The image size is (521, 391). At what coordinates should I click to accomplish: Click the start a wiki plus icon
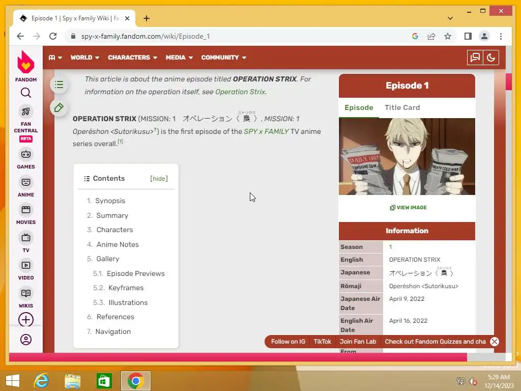coord(26,320)
